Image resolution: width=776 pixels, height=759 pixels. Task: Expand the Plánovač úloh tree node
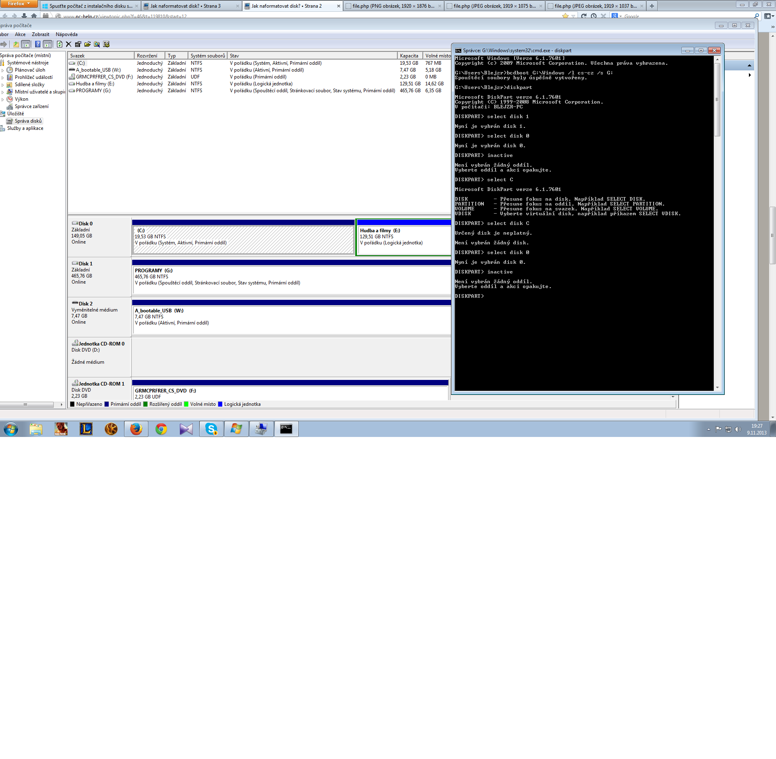pyautogui.click(x=3, y=70)
